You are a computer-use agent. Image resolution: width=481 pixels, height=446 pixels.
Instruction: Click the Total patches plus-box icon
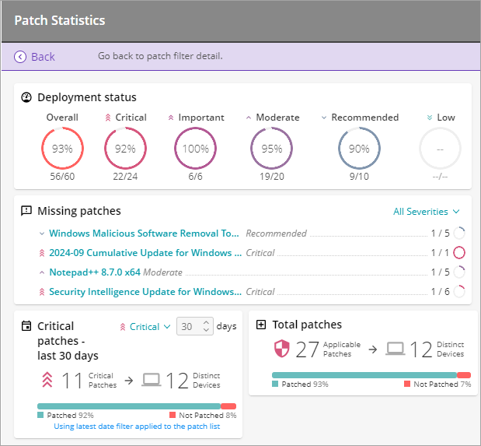pyautogui.click(x=261, y=325)
